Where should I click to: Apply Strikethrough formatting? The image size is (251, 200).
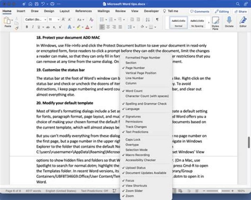[48, 27]
